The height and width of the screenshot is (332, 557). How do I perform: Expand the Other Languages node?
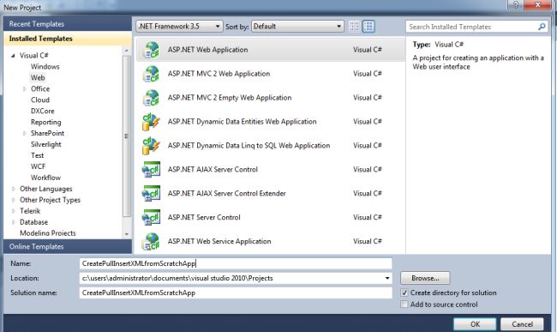tap(14, 189)
